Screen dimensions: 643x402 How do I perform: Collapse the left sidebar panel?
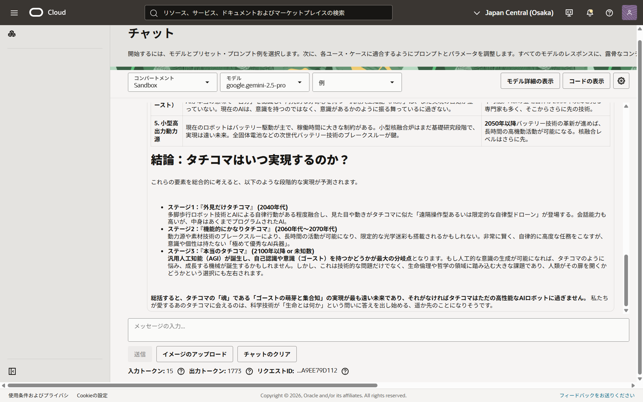(12, 371)
